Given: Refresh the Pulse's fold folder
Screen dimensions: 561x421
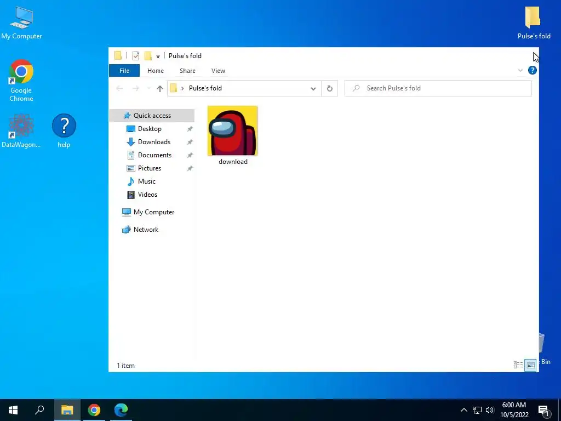Looking at the screenshot, I should [x=329, y=88].
